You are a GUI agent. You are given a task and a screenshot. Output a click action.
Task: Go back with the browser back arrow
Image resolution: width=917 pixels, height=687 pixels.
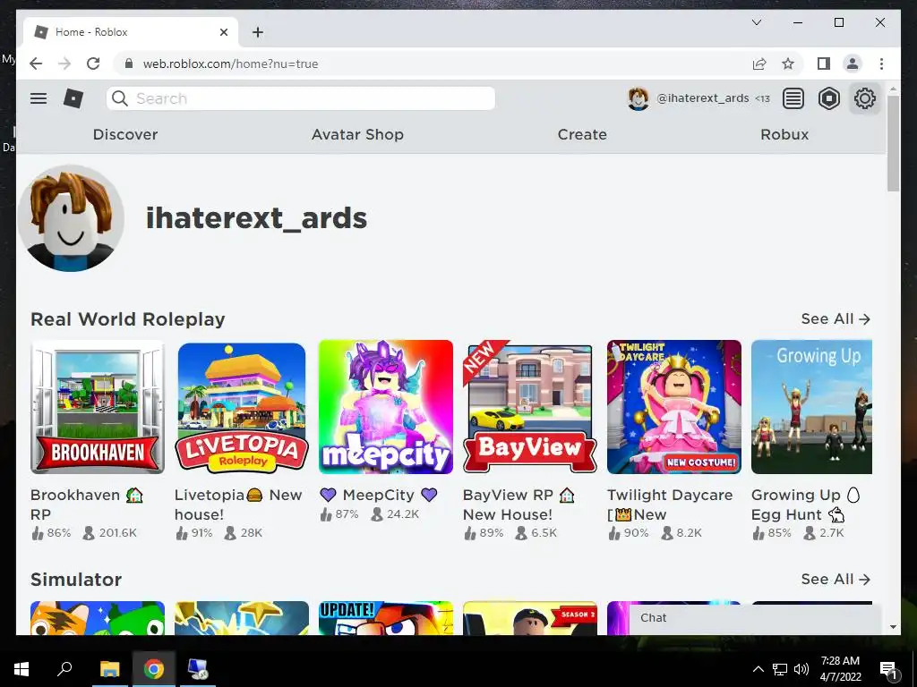tap(36, 64)
